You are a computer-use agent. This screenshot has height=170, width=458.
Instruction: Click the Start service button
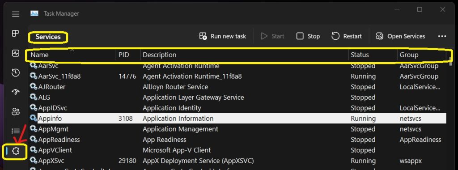pyautogui.click(x=272, y=36)
